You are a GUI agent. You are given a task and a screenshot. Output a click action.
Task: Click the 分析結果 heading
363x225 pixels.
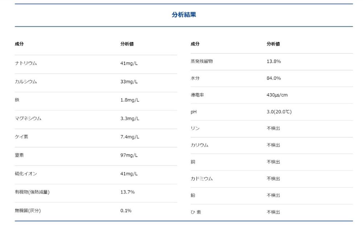click(x=184, y=15)
